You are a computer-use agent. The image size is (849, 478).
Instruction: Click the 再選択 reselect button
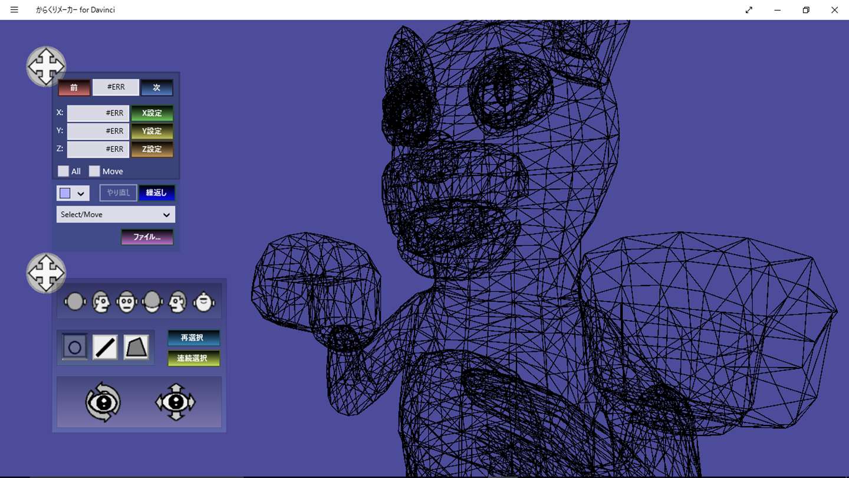[193, 338]
